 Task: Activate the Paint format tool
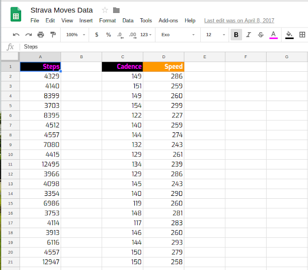coord(53,35)
